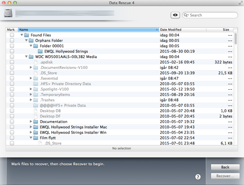This screenshot has height=185, width=244.
Task: Expand the .Trashes folder
Action: 31,100
